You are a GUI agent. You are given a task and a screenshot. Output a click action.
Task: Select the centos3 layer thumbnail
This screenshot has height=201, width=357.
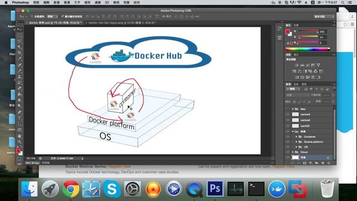pyautogui.click(x=295, y=114)
